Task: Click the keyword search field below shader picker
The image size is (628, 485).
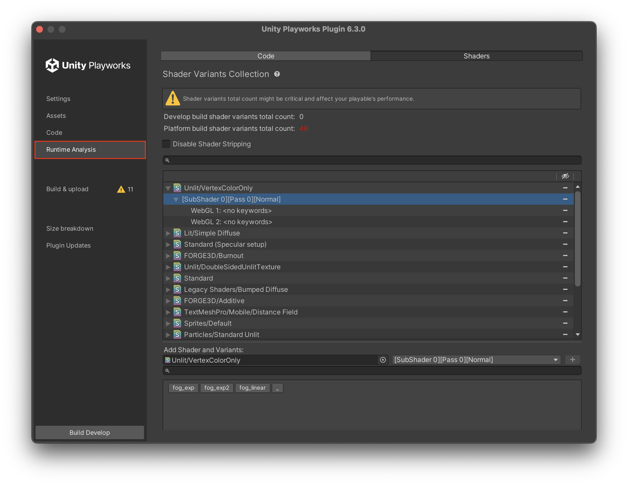Action: 372,371
